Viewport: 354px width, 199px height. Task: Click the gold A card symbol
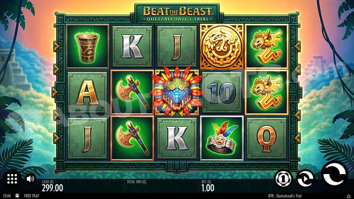[x=87, y=92]
